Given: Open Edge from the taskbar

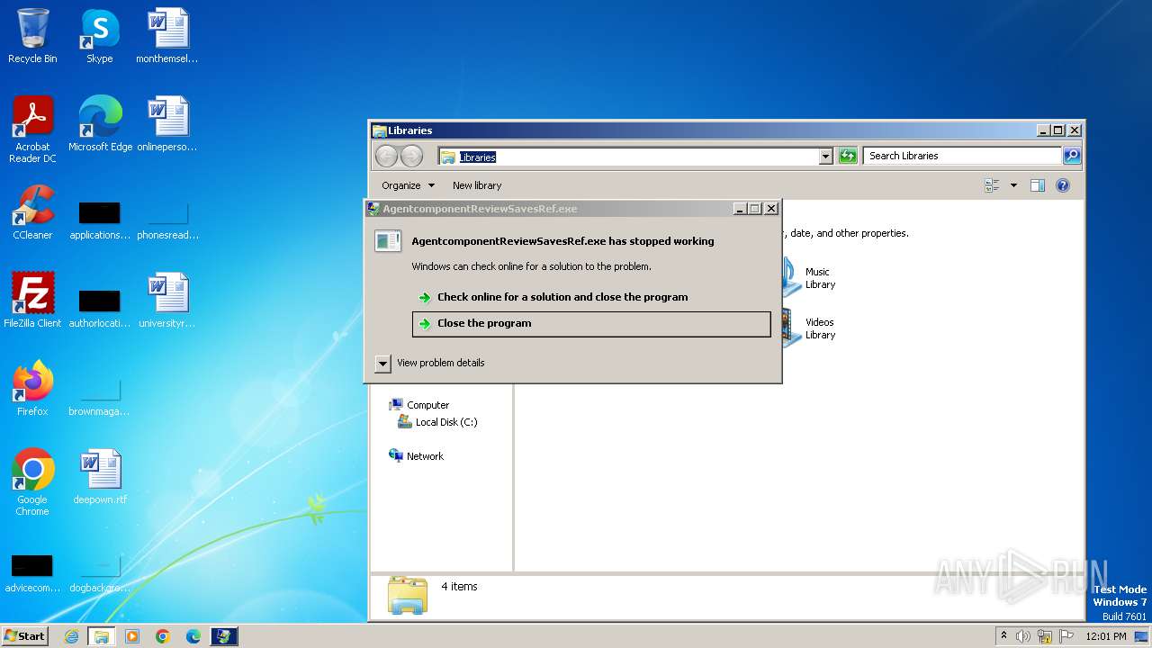Looking at the screenshot, I should coord(193,636).
